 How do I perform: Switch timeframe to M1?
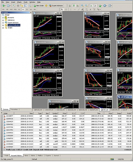[3, 9]
